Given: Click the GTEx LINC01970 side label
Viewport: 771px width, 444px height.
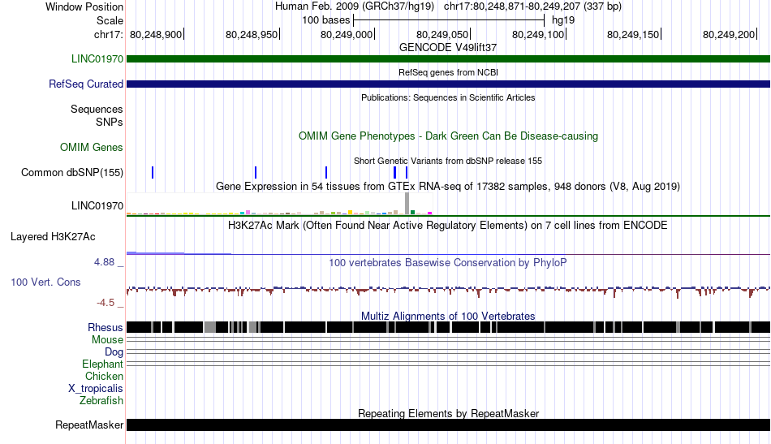Looking at the screenshot, I should point(97,205).
